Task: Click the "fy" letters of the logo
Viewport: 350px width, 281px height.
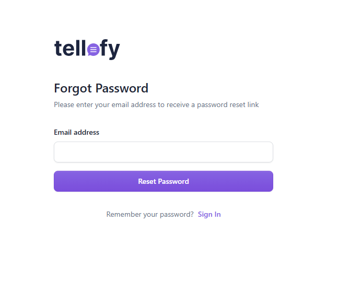Action: pyautogui.click(x=110, y=50)
